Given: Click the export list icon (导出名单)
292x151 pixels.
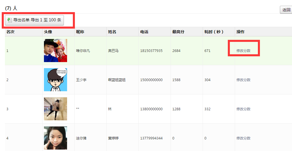Looking at the screenshot, I should coord(10,20).
